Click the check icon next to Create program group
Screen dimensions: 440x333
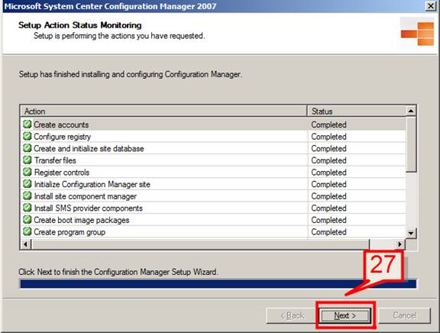coord(27,231)
